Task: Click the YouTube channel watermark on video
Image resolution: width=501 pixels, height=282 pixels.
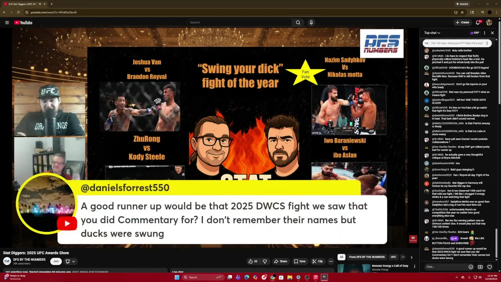Action: coord(413,239)
